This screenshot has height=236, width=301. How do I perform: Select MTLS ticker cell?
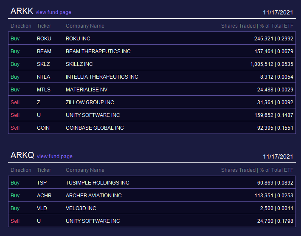click(44, 90)
